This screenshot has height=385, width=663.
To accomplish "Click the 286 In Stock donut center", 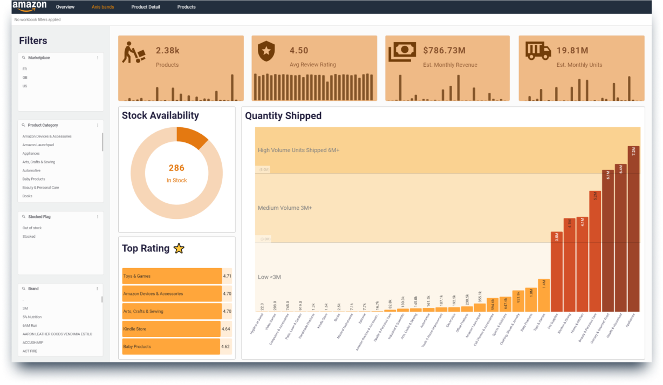I will point(176,173).
